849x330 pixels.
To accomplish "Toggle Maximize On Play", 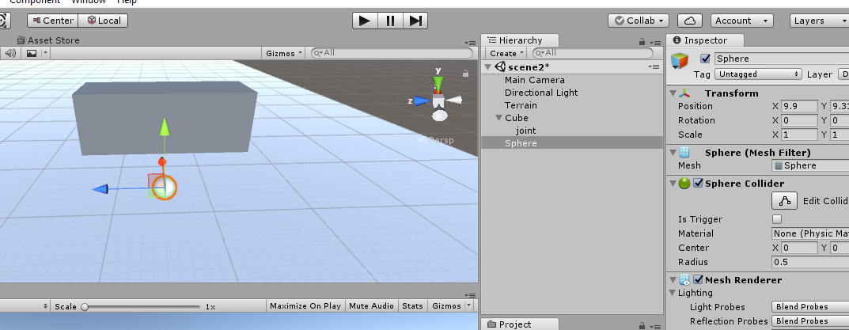I will click(x=305, y=306).
